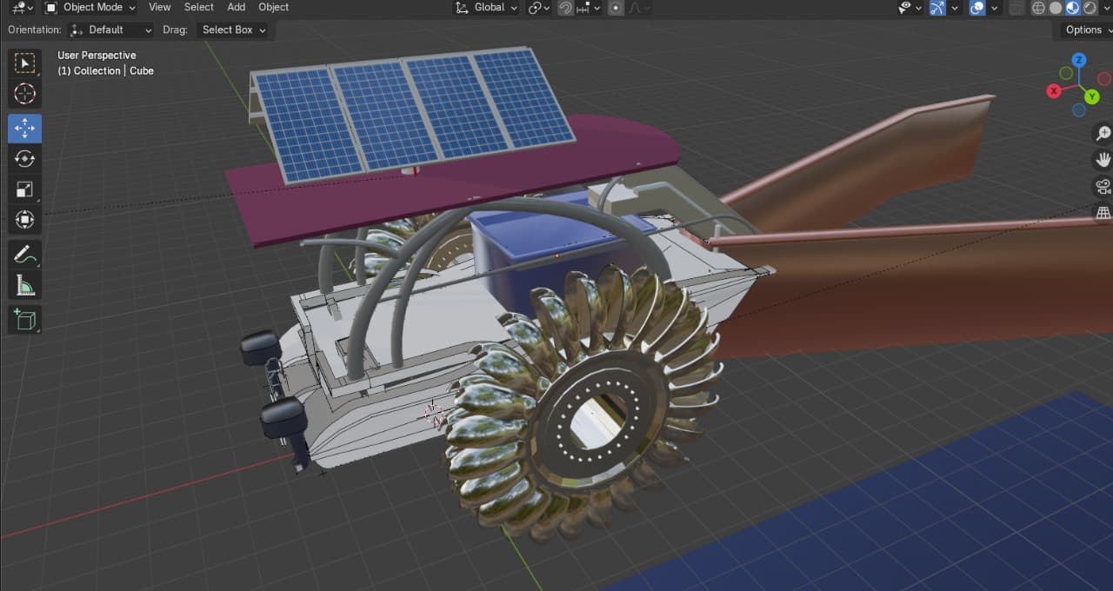Screen dimensions: 1113x591
Task: Open the Add menu
Action: coord(237,7)
